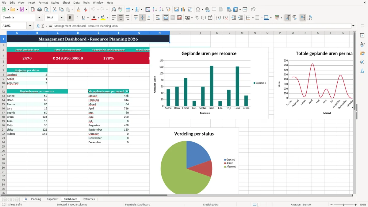Sort ascending A to Z
The height and width of the screenshot is (207, 368).
click(155, 10)
